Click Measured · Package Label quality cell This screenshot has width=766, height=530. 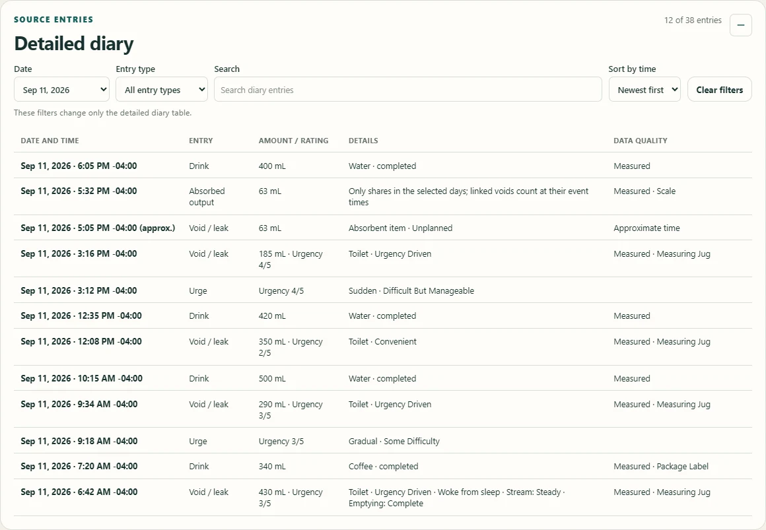(x=661, y=467)
